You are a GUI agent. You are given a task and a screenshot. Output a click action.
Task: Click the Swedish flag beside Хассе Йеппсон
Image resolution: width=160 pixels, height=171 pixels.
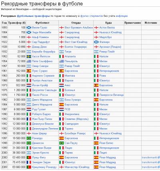coord(29,56)
